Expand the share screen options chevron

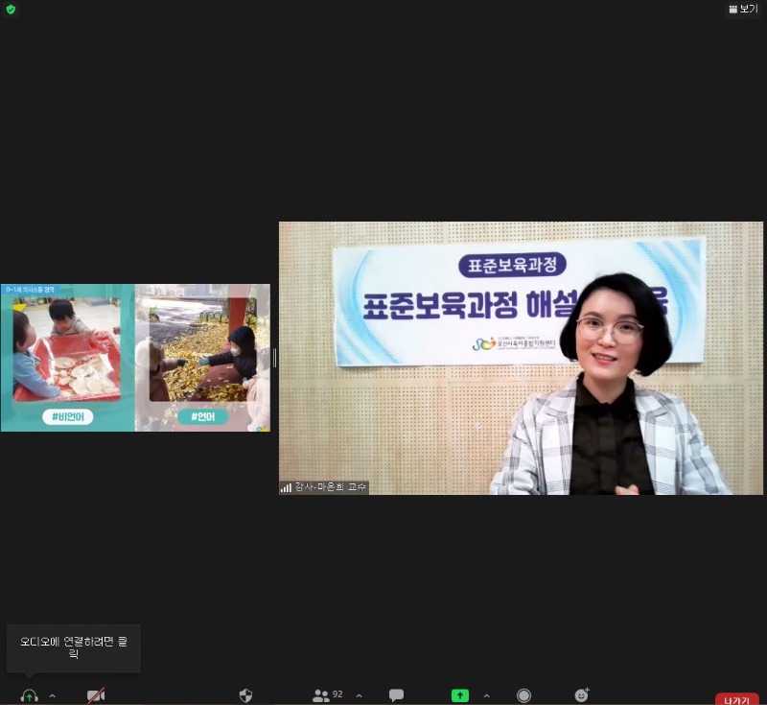click(486, 695)
